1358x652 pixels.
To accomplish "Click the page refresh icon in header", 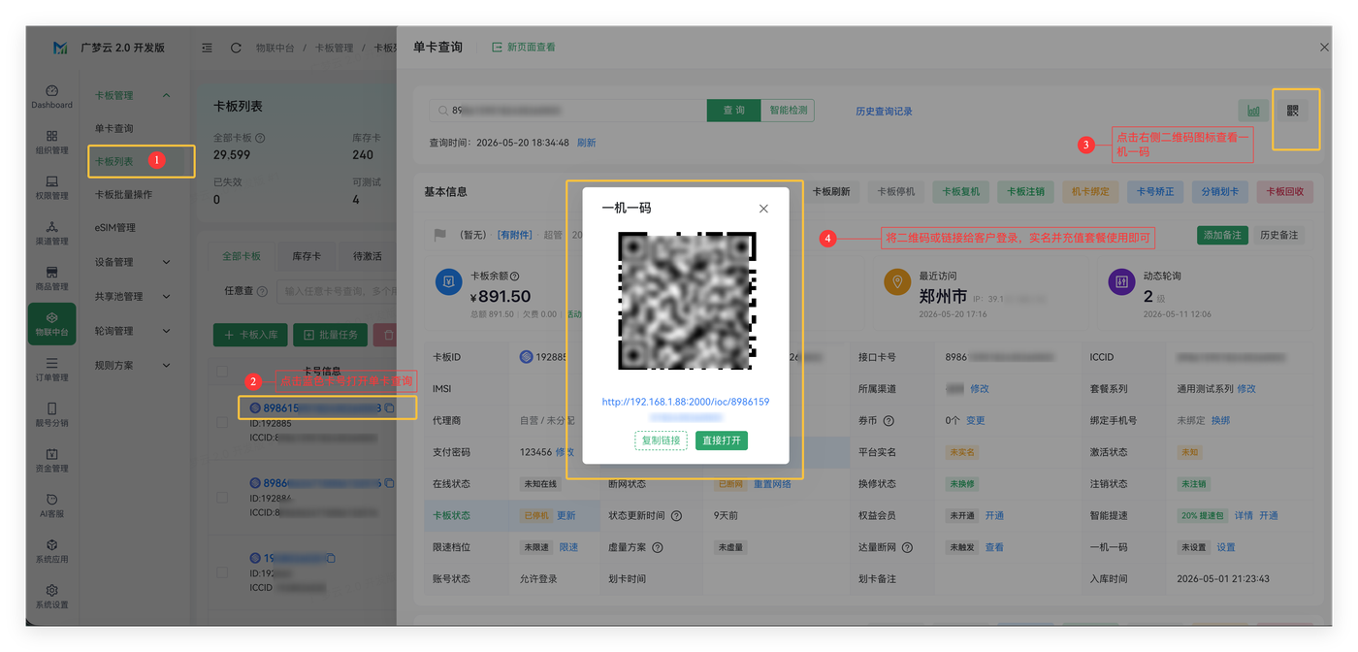I will point(236,48).
